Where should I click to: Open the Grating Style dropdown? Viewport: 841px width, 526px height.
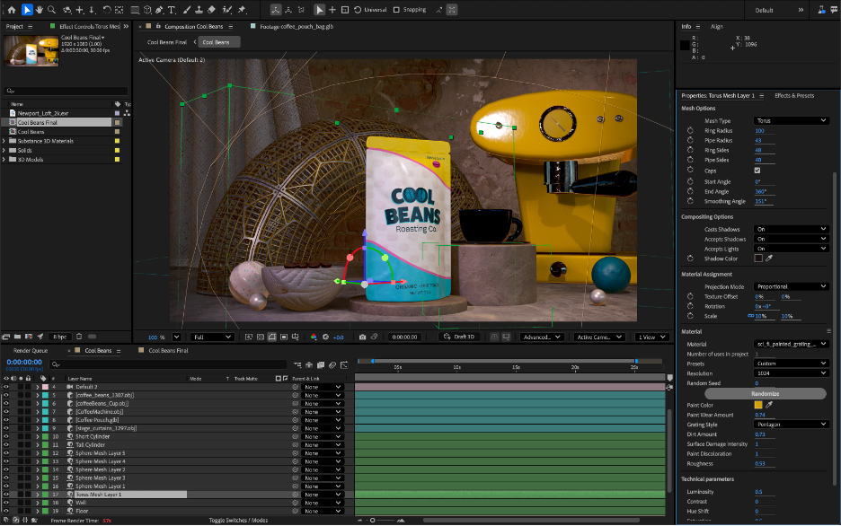pos(791,425)
